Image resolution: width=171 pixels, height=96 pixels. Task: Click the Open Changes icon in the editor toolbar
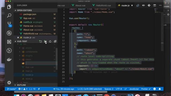pyautogui.click(x=138, y=5)
